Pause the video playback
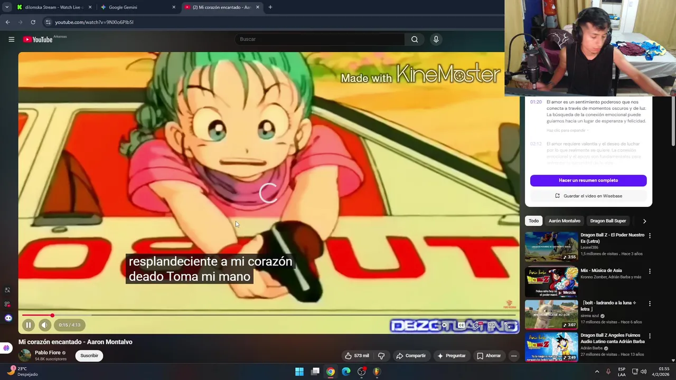Image resolution: width=676 pixels, height=380 pixels. (x=29, y=325)
